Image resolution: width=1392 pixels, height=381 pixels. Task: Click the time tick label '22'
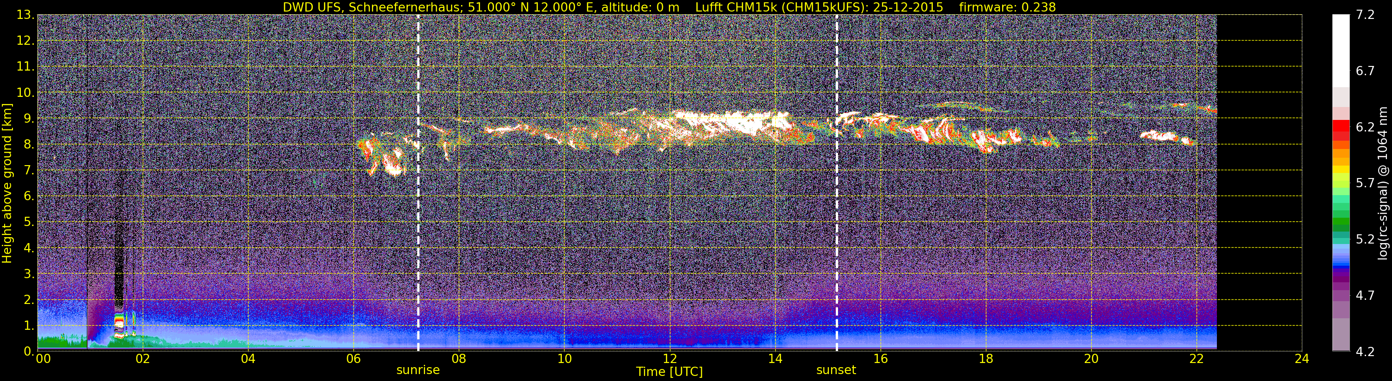pos(1197,359)
